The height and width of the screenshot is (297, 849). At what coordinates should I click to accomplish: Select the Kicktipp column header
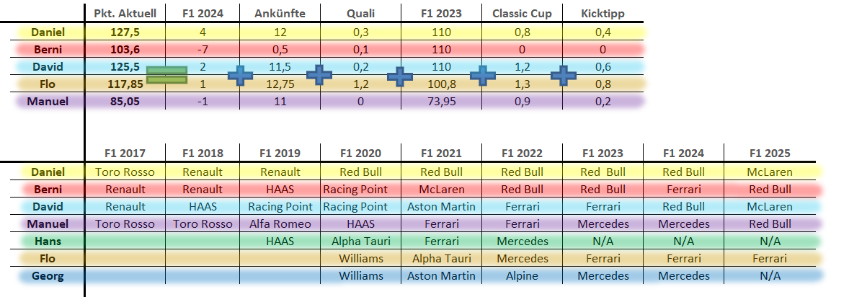tap(605, 14)
